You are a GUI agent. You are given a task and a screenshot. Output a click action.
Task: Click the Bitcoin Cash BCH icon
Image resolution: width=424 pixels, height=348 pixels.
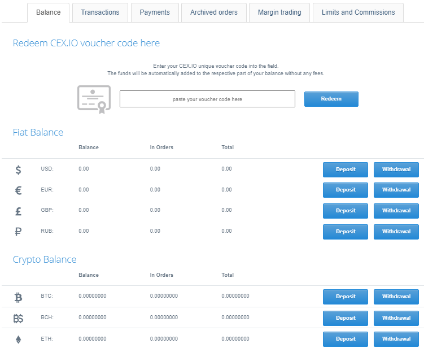(18, 319)
